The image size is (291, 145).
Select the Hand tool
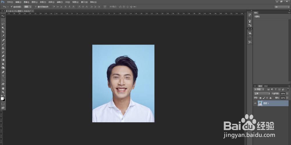(3, 88)
